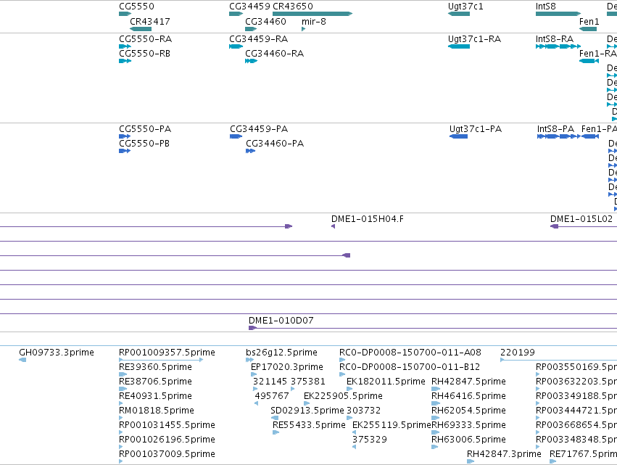Open the DME1-010D07 clone label
The image size is (617, 465).
(x=281, y=321)
